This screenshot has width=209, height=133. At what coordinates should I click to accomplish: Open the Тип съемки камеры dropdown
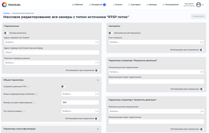coord(80,111)
